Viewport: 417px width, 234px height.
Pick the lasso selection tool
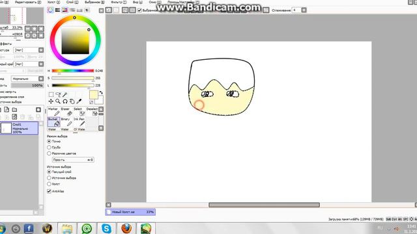[58, 94]
